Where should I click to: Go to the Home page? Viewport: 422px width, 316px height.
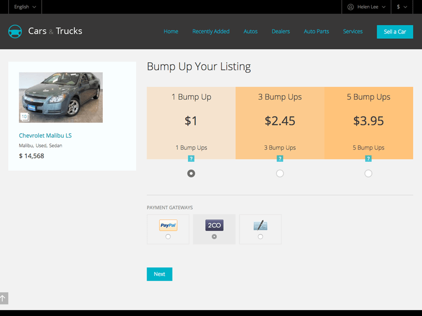(171, 32)
